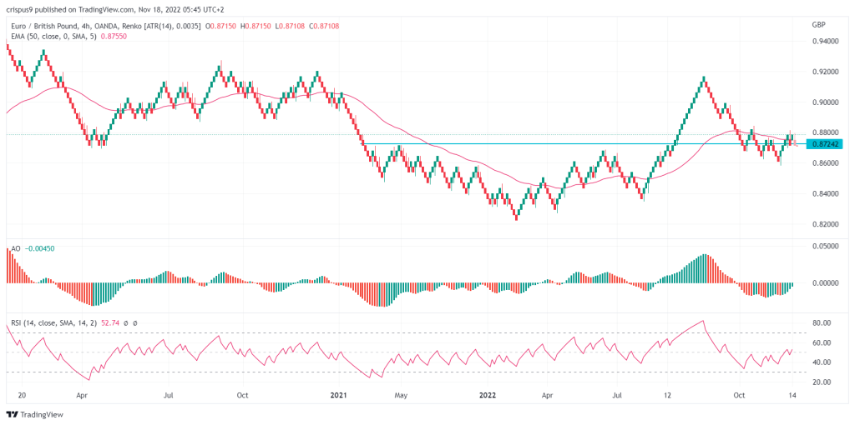This screenshot has height=425, width=855.
Task: Click the 0.94000 price axis label
Action: click(x=824, y=42)
